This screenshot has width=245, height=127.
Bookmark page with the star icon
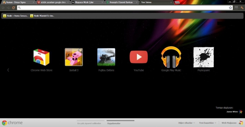[230, 8]
